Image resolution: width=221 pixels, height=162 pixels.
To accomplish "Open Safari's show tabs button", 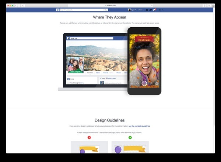I will pyautogui.click(x=210, y=6).
